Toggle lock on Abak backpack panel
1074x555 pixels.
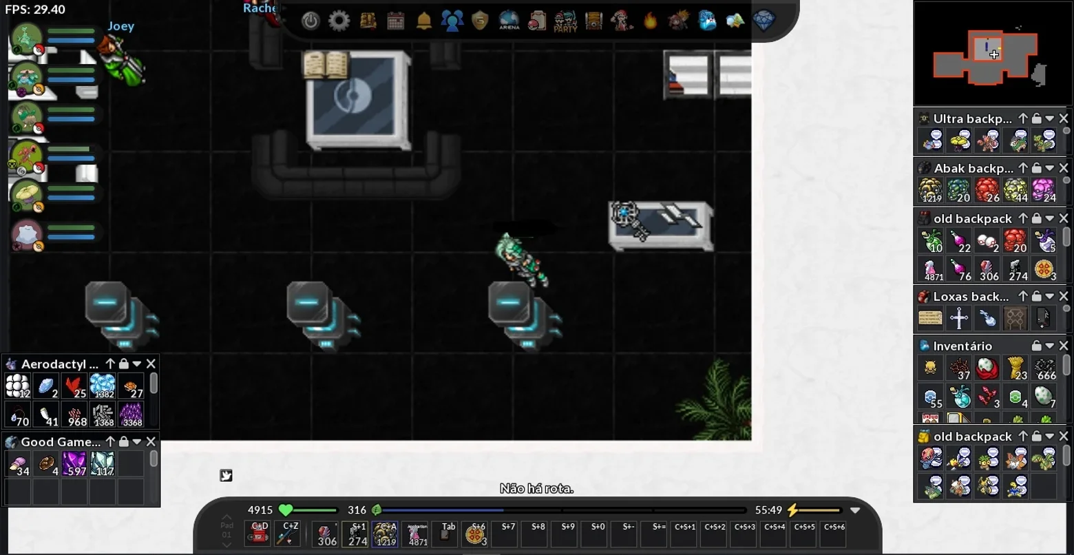tap(1036, 168)
